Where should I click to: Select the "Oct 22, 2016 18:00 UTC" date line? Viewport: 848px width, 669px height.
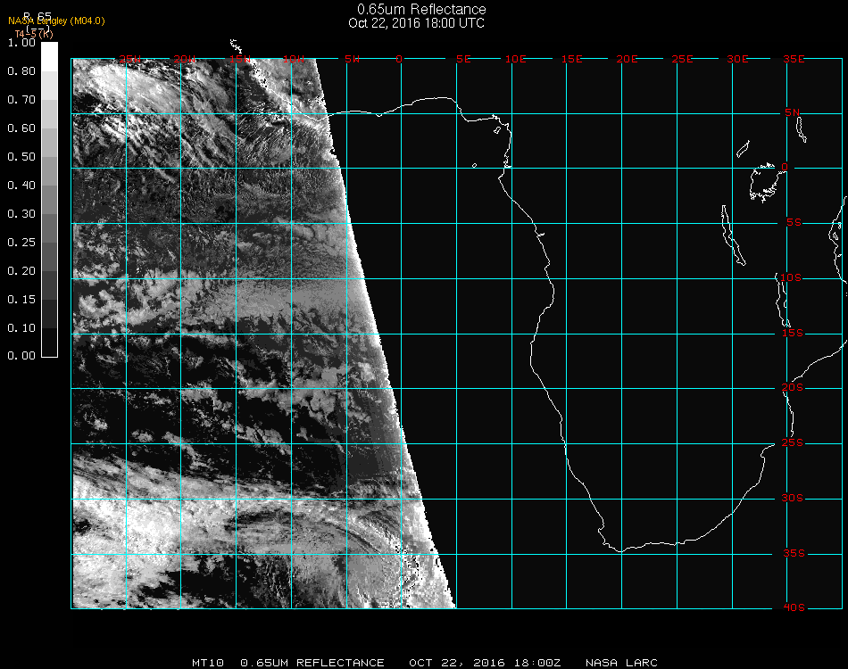[x=417, y=23]
